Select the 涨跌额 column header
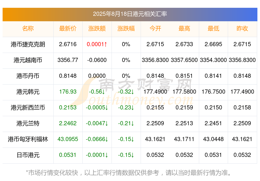The width and height of the screenshot is (260, 181). tap(97, 29)
